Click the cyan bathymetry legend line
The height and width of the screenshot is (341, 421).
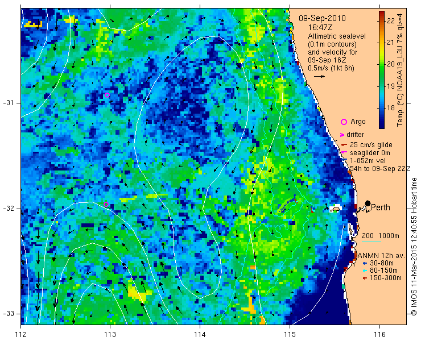click(x=372, y=242)
